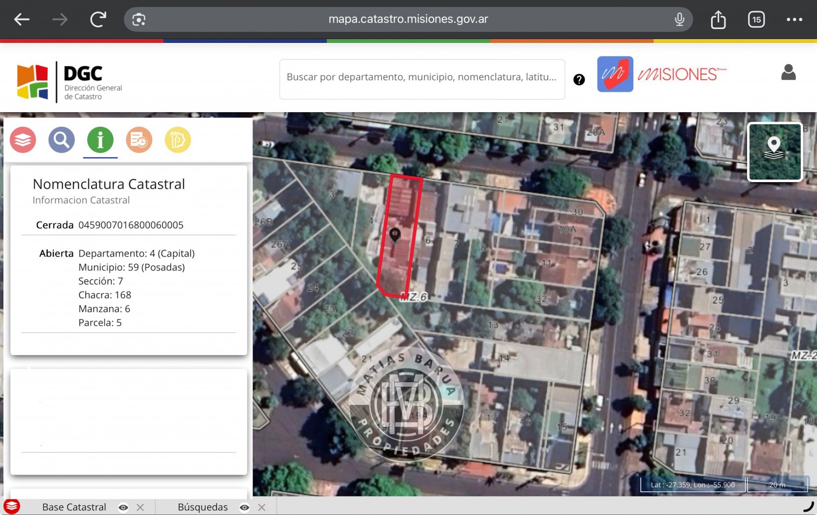Screen dimensions: 817x515
Task: Reload the page in browser
Action: click(x=98, y=20)
